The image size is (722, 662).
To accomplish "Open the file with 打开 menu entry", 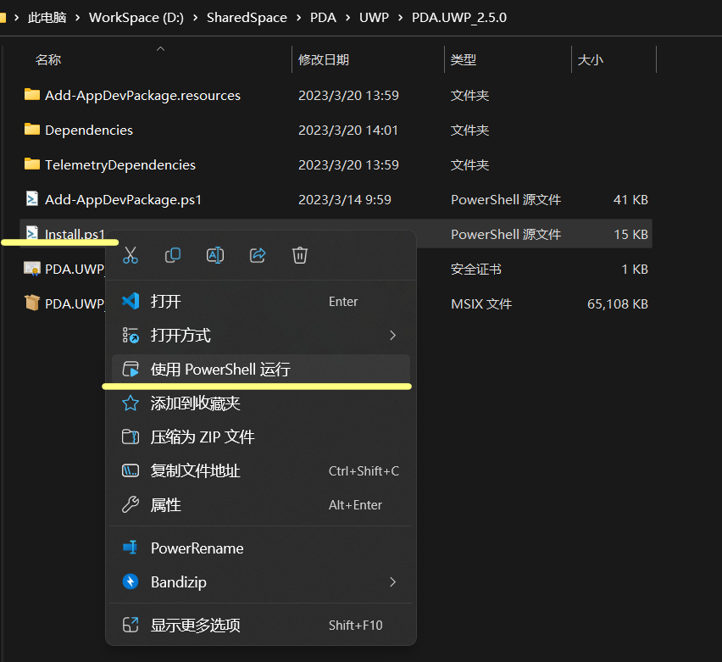I will [x=261, y=301].
